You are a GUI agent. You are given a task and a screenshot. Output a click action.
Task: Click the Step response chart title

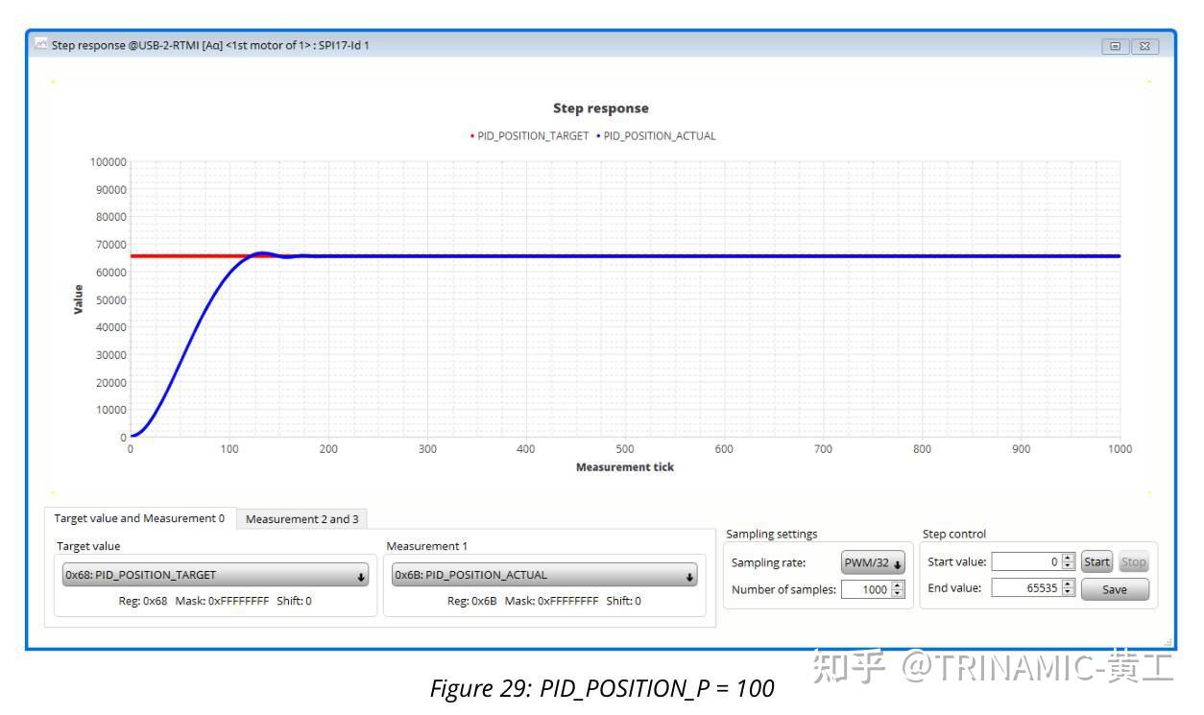(602, 108)
